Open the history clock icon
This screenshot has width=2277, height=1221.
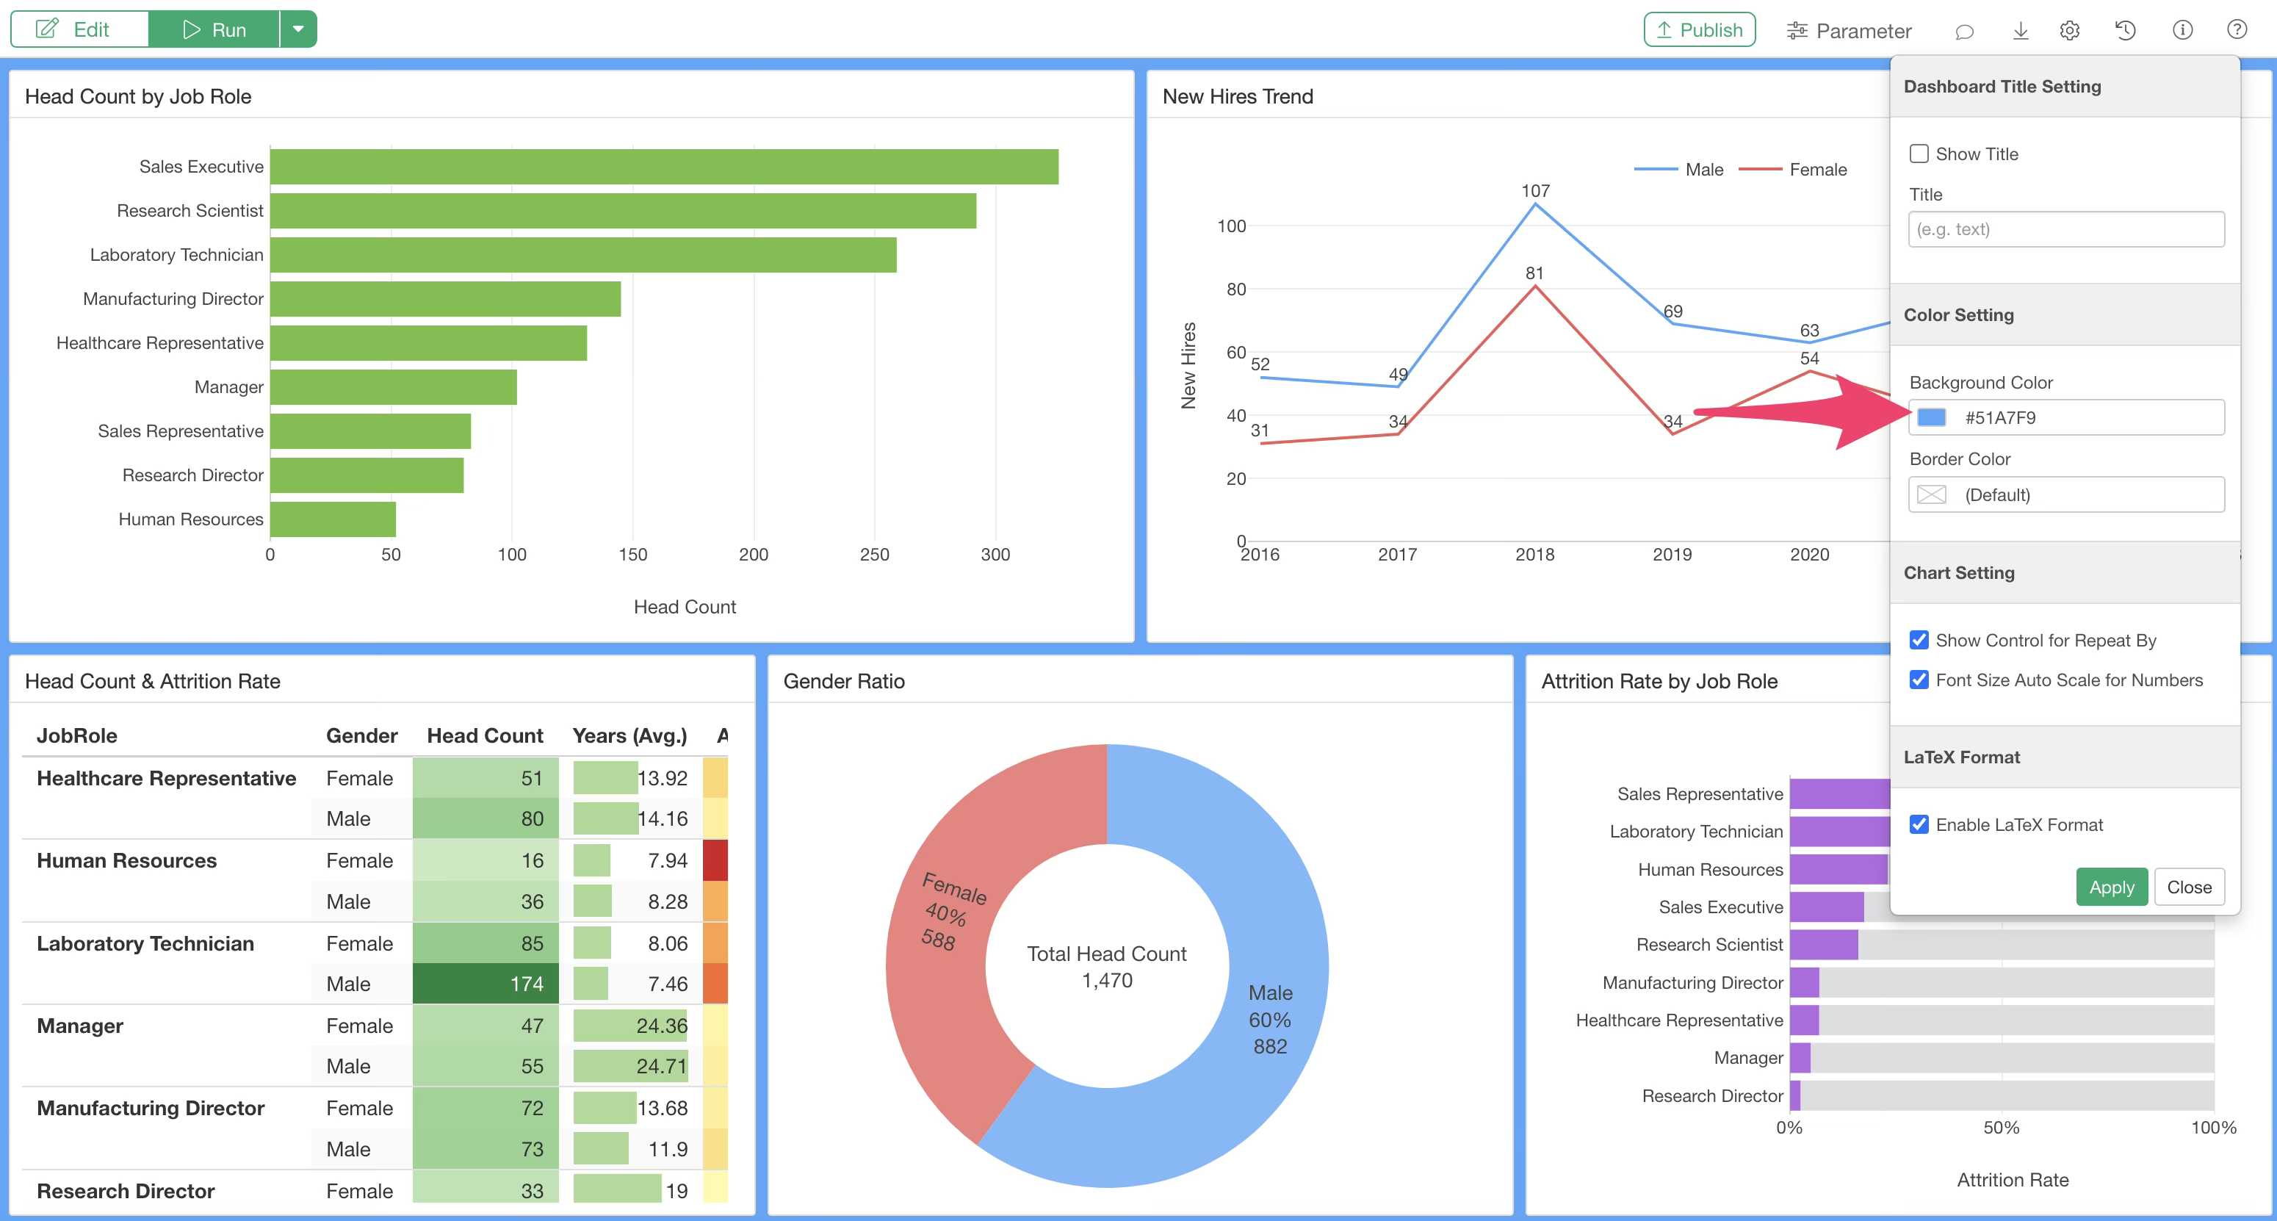click(x=2125, y=31)
